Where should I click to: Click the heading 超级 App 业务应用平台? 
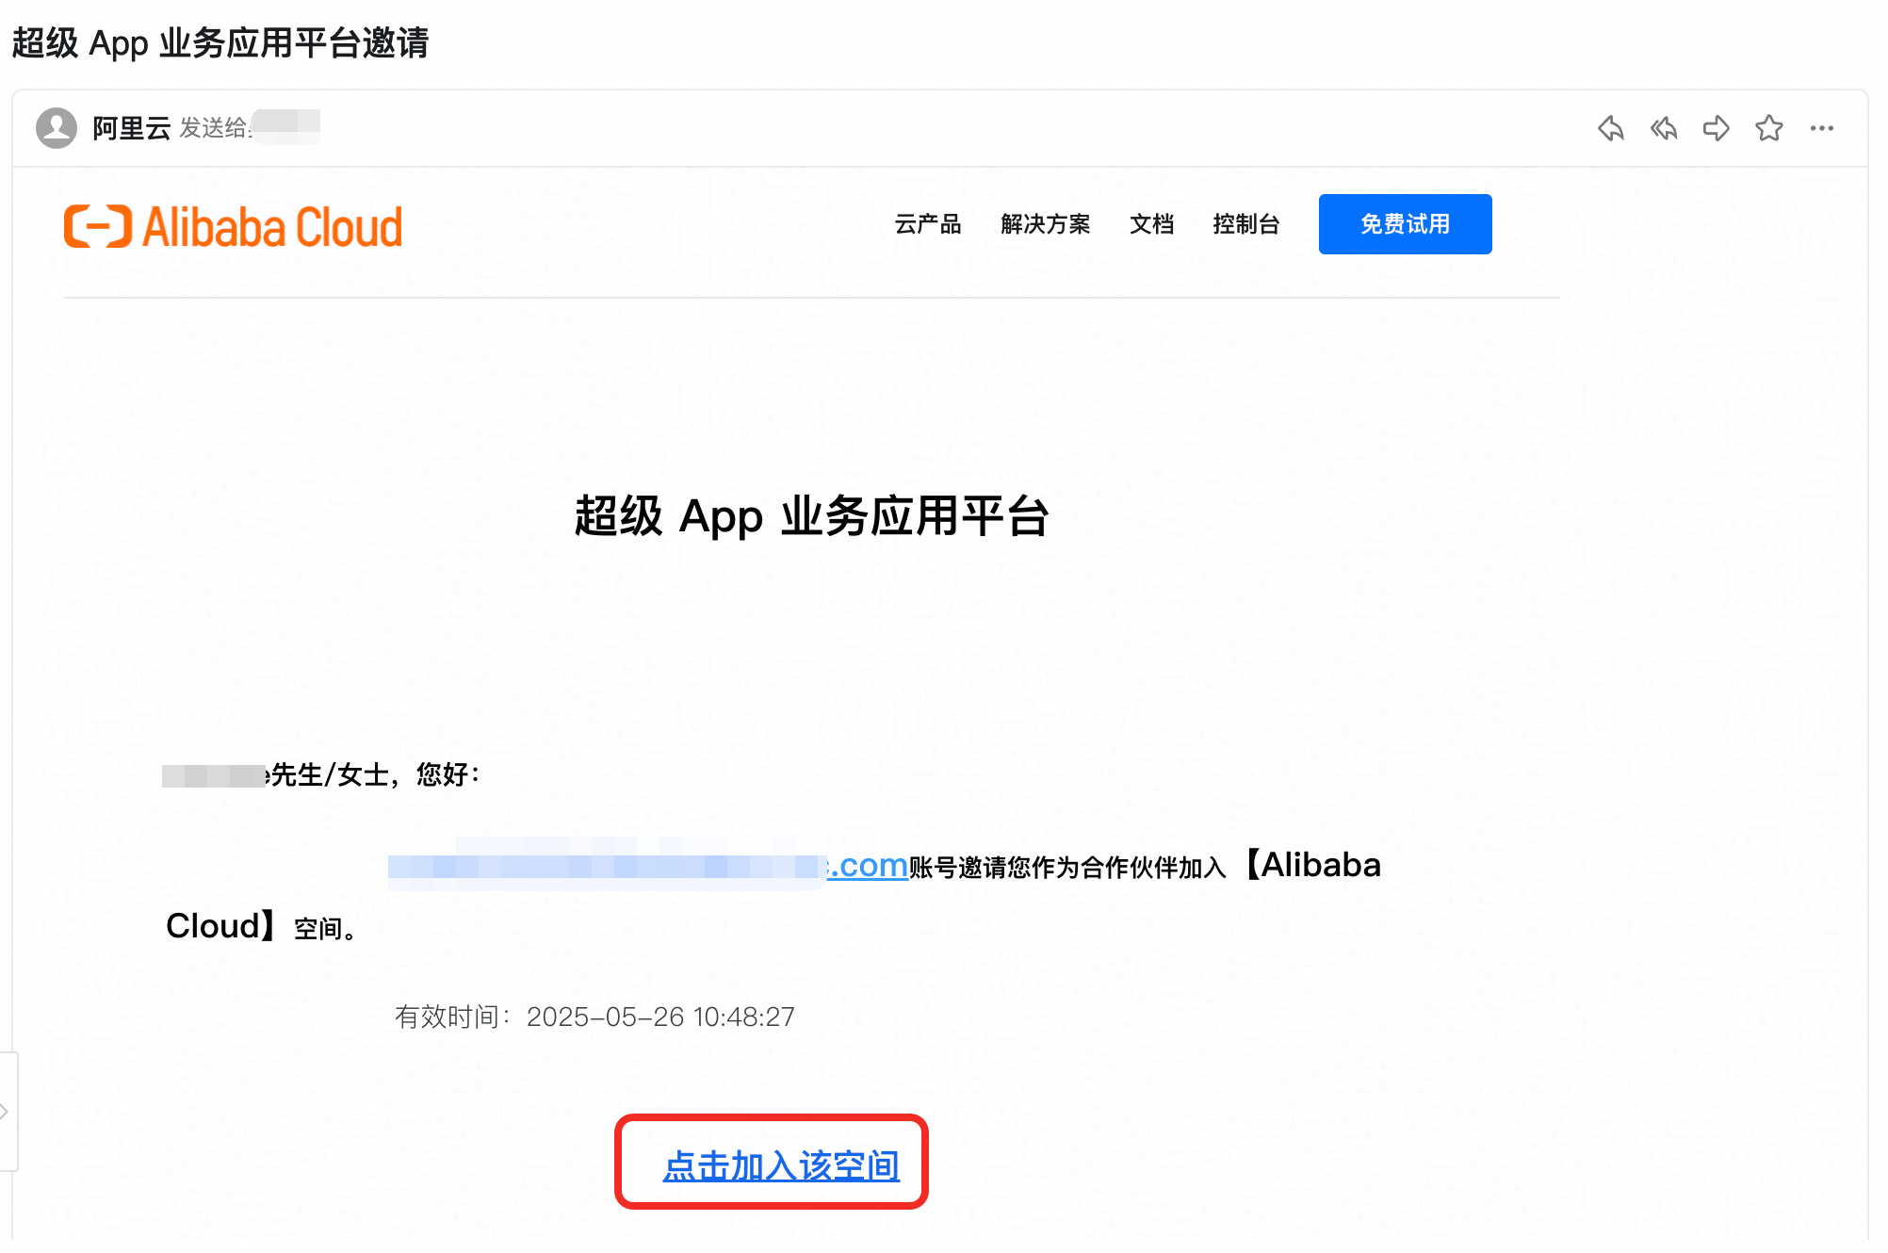click(x=812, y=516)
